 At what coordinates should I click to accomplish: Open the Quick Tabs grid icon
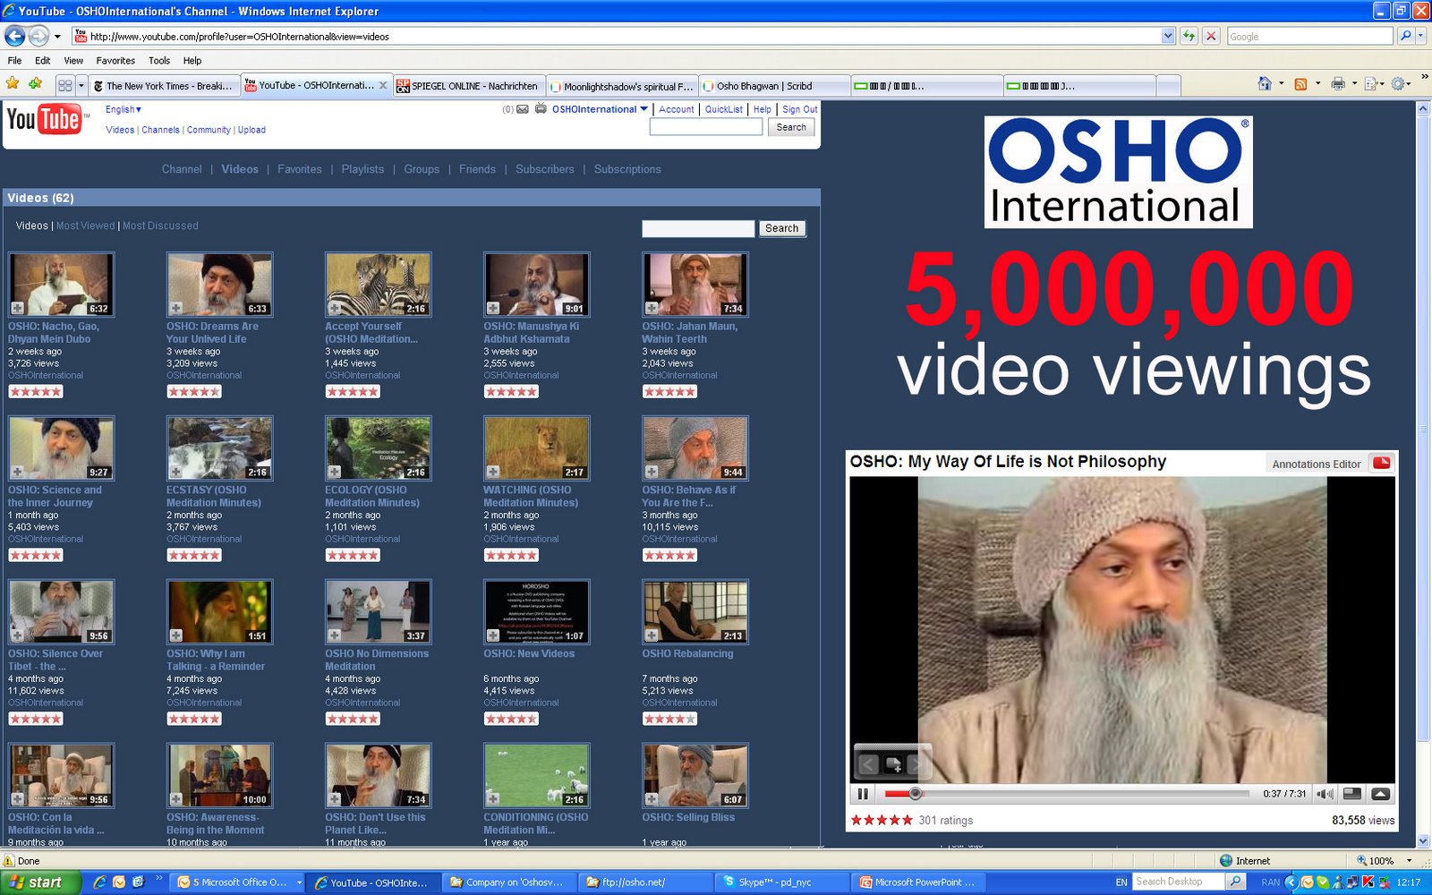pyautogui.click(x=64, y=85)
